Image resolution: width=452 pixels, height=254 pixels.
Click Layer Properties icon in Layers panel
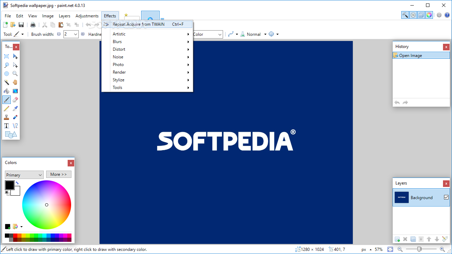[445, 239]
